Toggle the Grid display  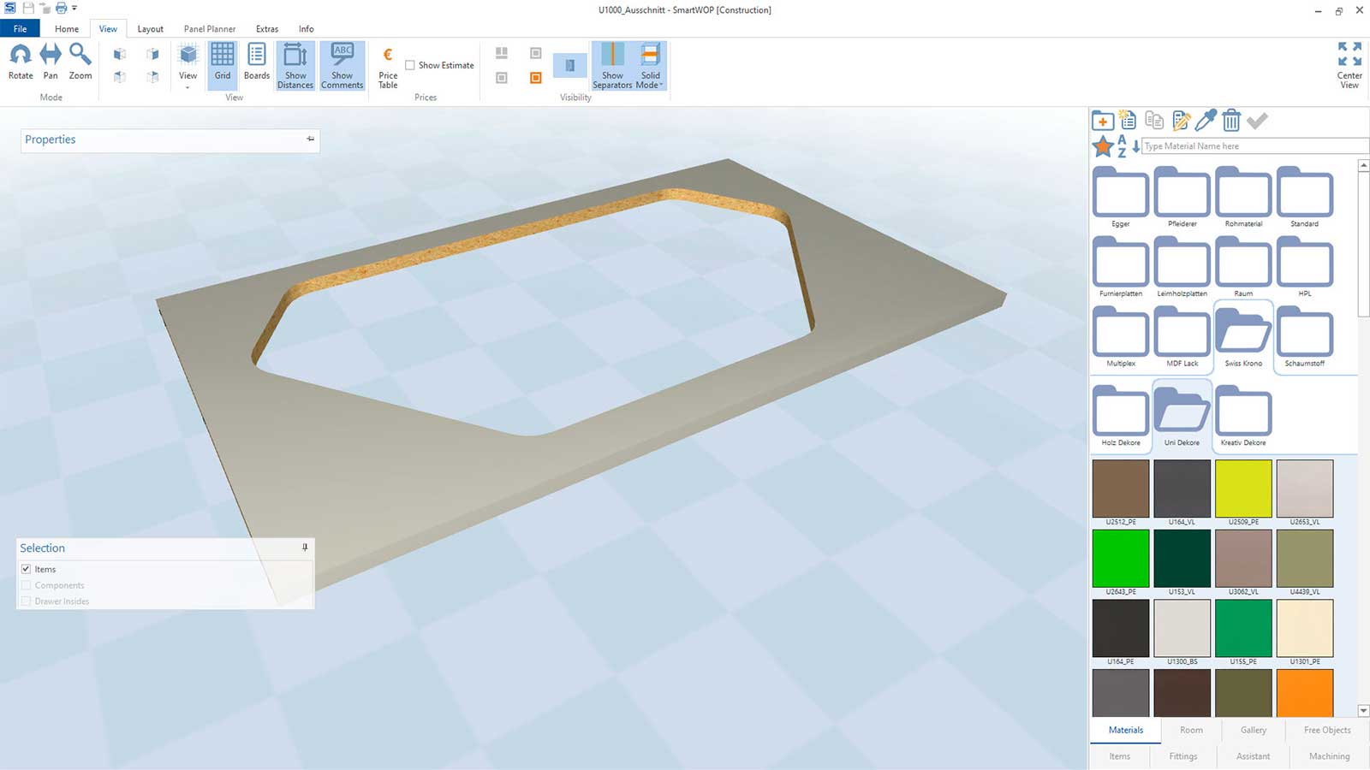coord(222,62)
